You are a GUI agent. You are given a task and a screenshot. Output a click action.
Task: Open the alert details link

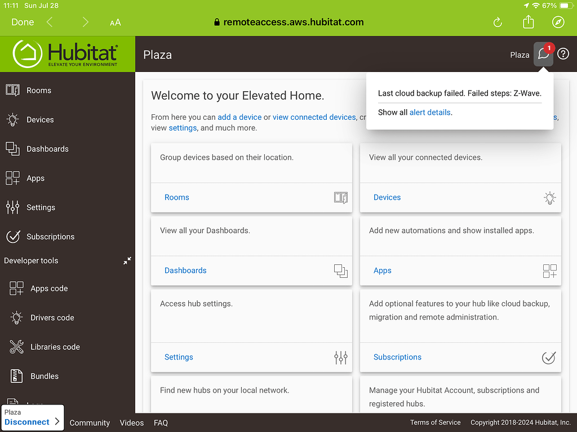(x=430, y=112)
